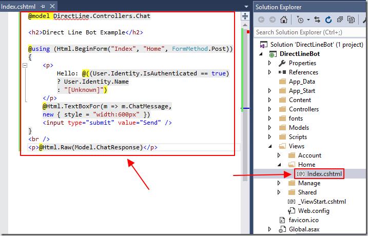Click the Home open-folder icon in tree
The image size is (368, 236).
pyautogui.click(x=292, y=165)
